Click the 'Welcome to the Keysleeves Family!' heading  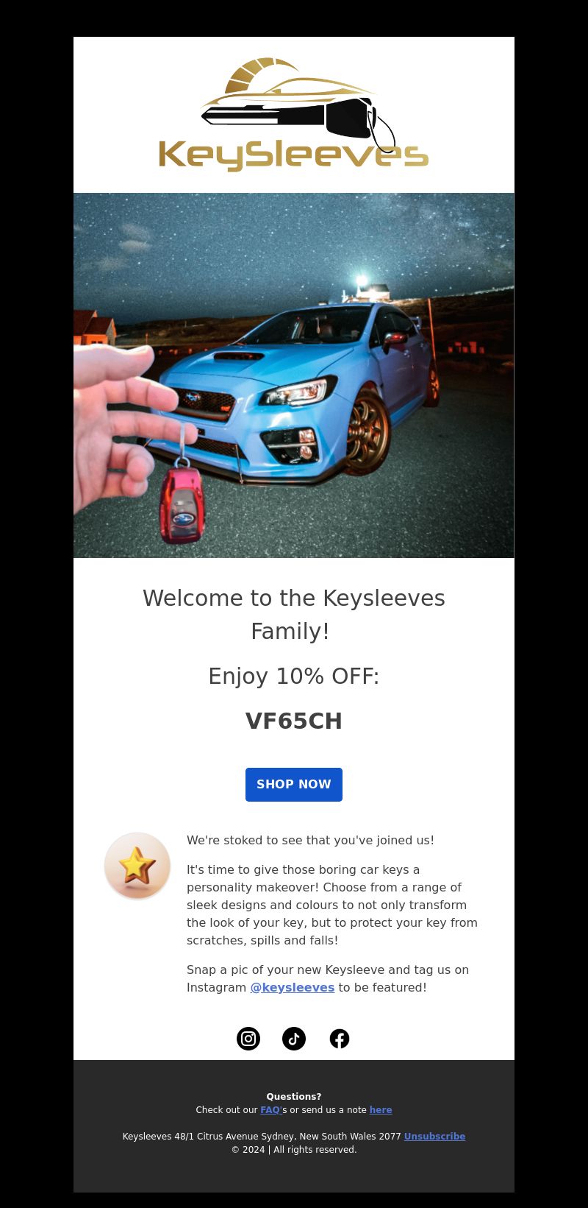[294, 614]
